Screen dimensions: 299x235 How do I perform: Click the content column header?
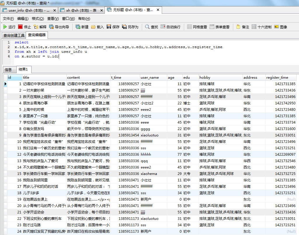click(x=88, y=78)
